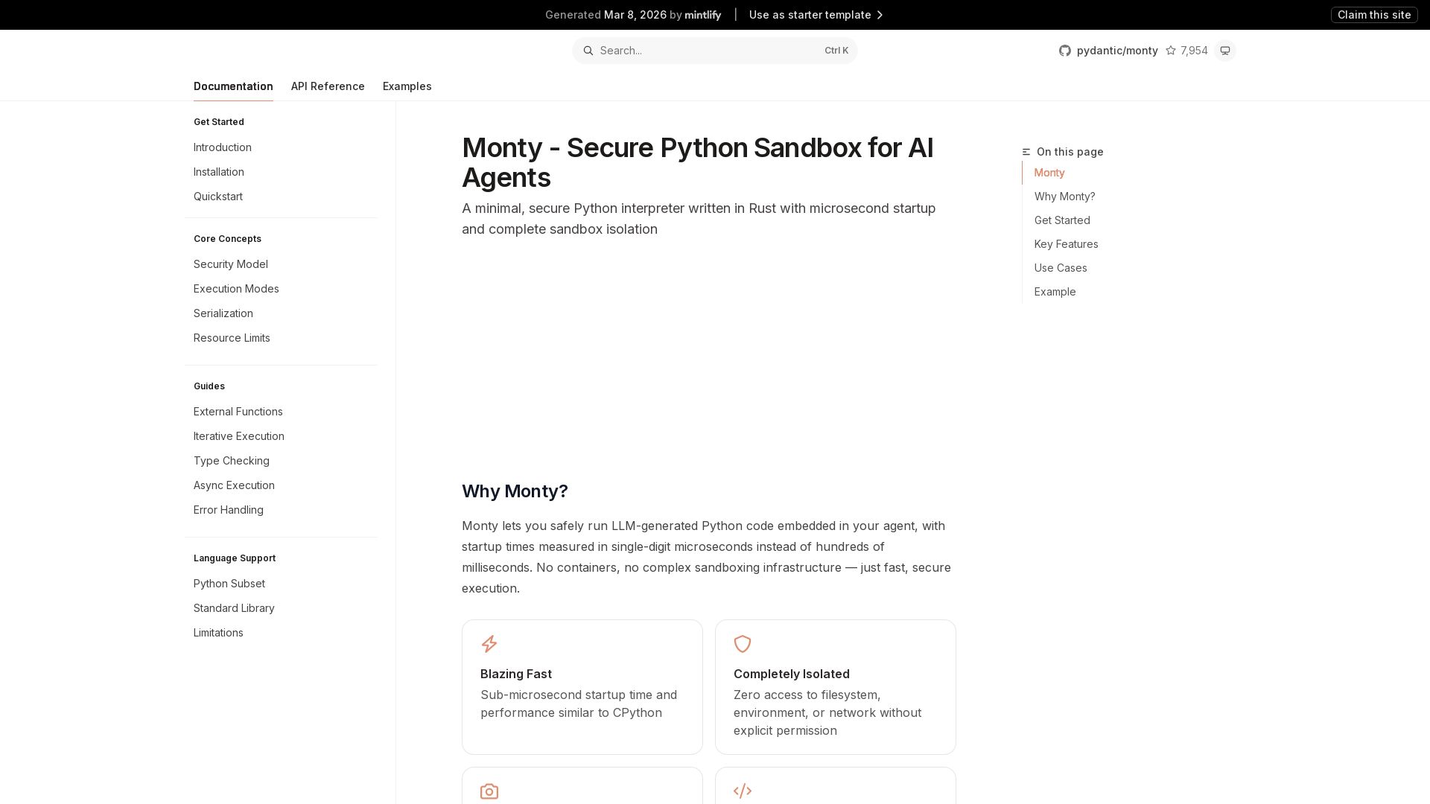1430x804 pixels.
Task: Focus the Search input field
Action: click(x=715, y=51)
